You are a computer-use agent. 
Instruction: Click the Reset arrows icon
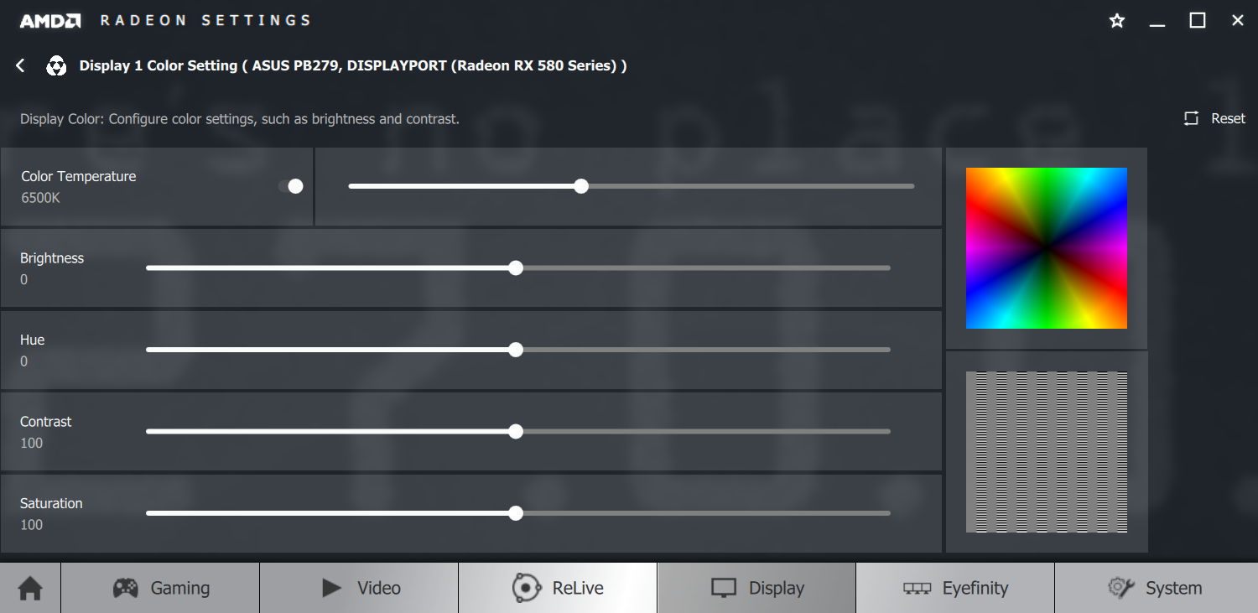click(1191, 118)
